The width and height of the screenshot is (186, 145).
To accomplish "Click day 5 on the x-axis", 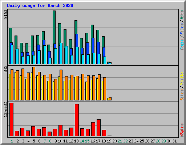I will pyautogui.click(x=34, y=141).
